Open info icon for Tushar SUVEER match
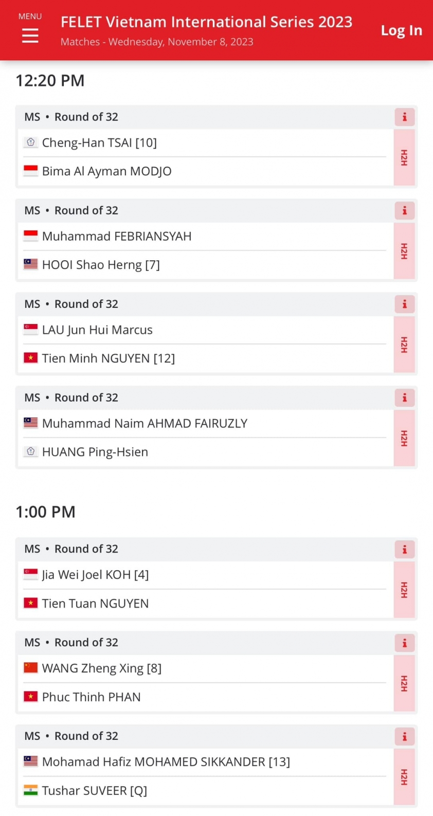 click(x=404, y=737)
